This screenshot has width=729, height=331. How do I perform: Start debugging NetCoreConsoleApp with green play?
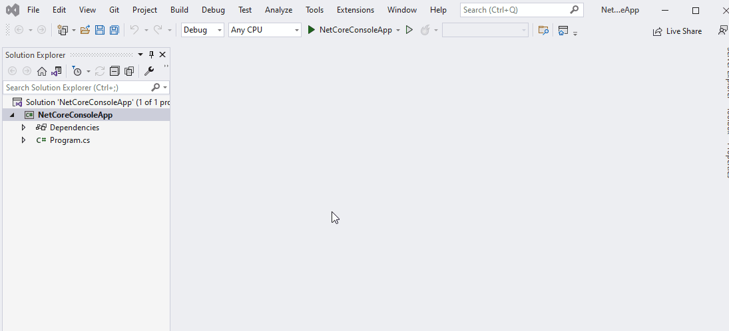pyautogui.click(x=350, y=30)
